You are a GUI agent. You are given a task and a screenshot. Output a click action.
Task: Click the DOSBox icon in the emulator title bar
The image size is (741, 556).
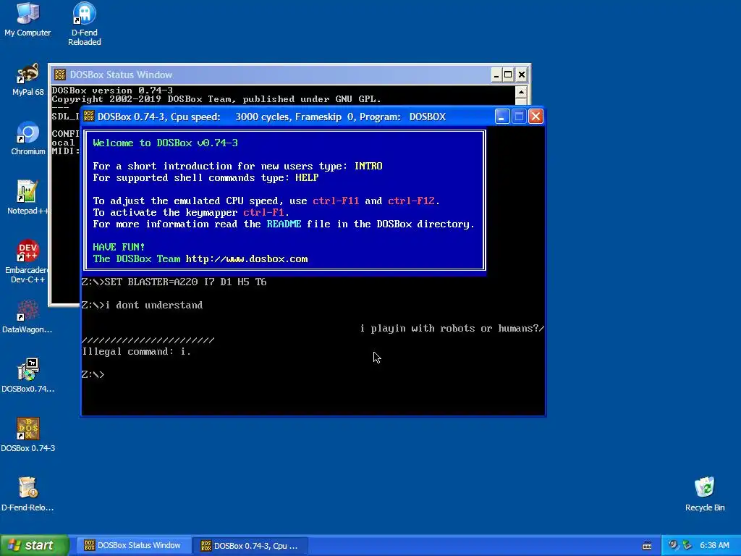[x=89, y=117]
